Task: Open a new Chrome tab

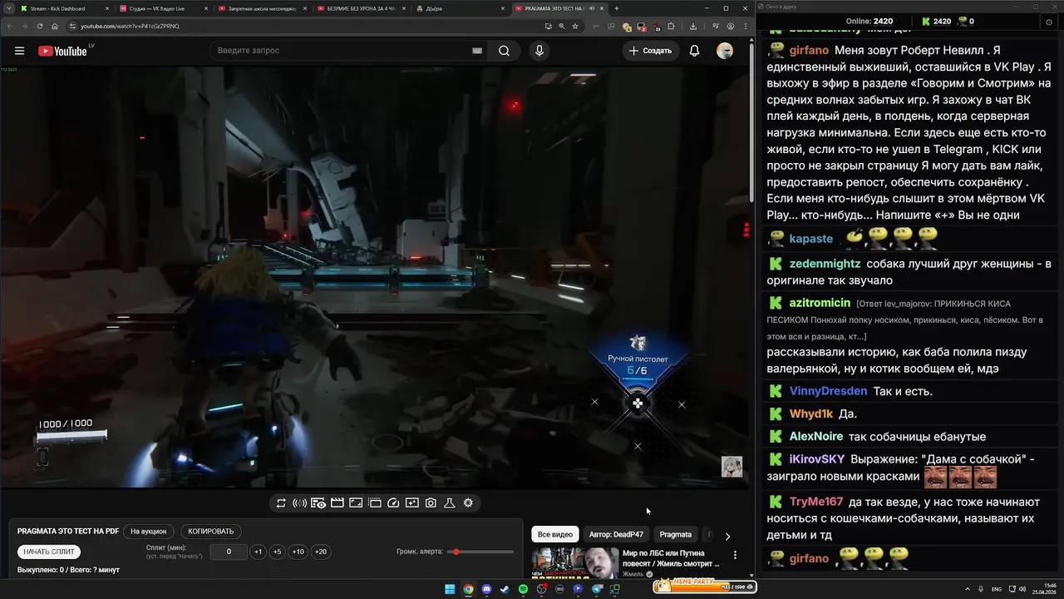Action: click(x=616, y=8)
